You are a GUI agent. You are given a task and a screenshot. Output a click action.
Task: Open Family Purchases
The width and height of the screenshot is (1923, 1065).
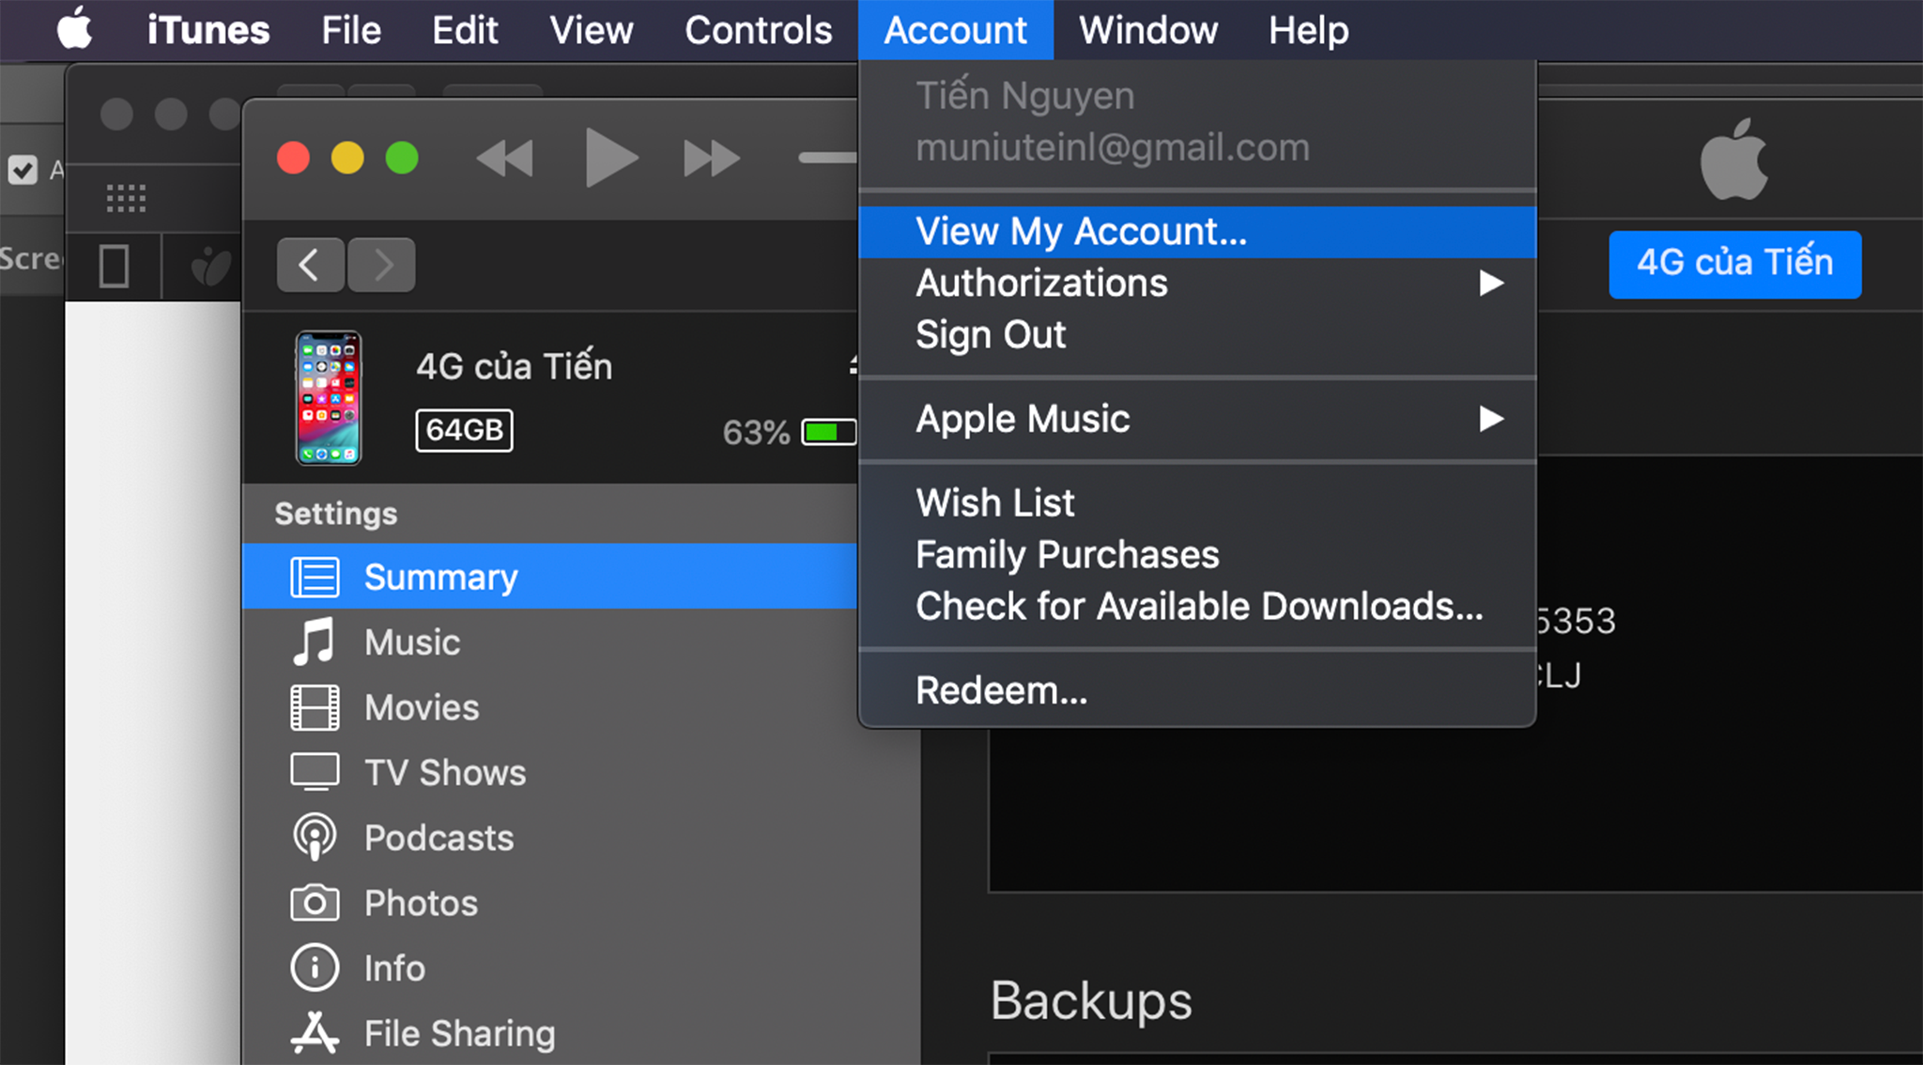pos(1197,555)
